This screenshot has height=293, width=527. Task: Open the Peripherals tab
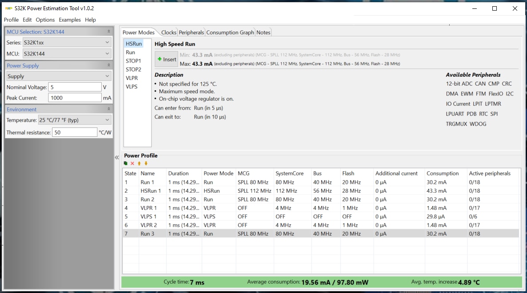coord(191,32)
